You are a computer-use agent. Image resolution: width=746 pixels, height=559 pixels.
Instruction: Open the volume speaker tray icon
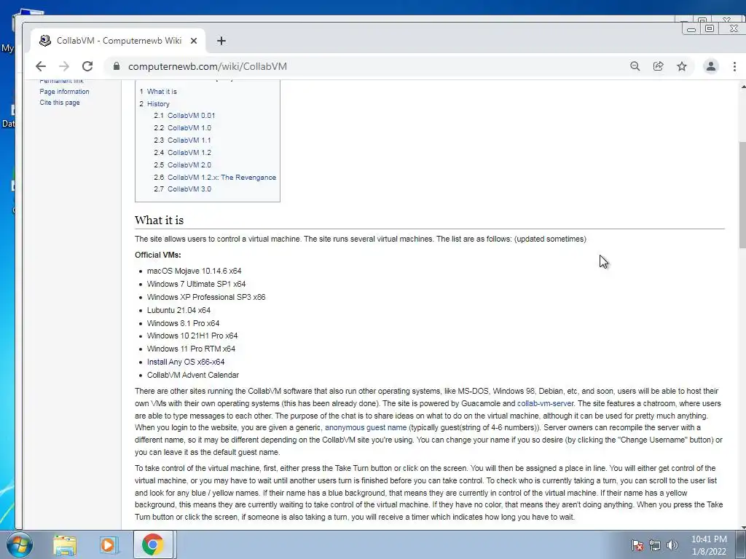[x=672, y=545]
